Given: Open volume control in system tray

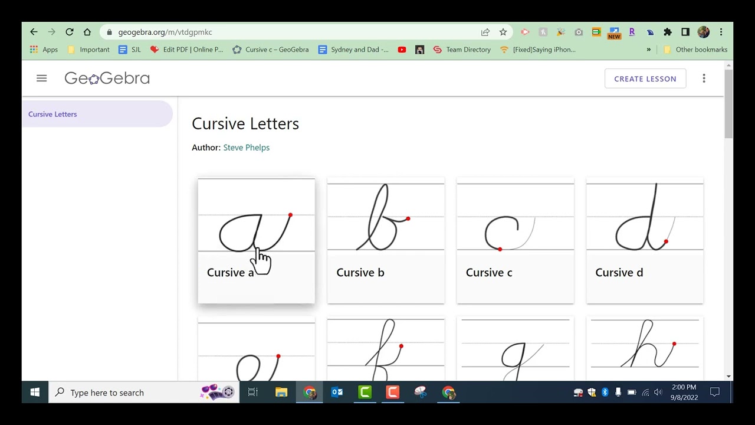Looking at the screenshot, I should pos(658,393).
